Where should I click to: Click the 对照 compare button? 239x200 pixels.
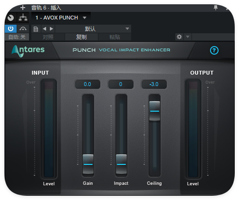pos(48,37)
